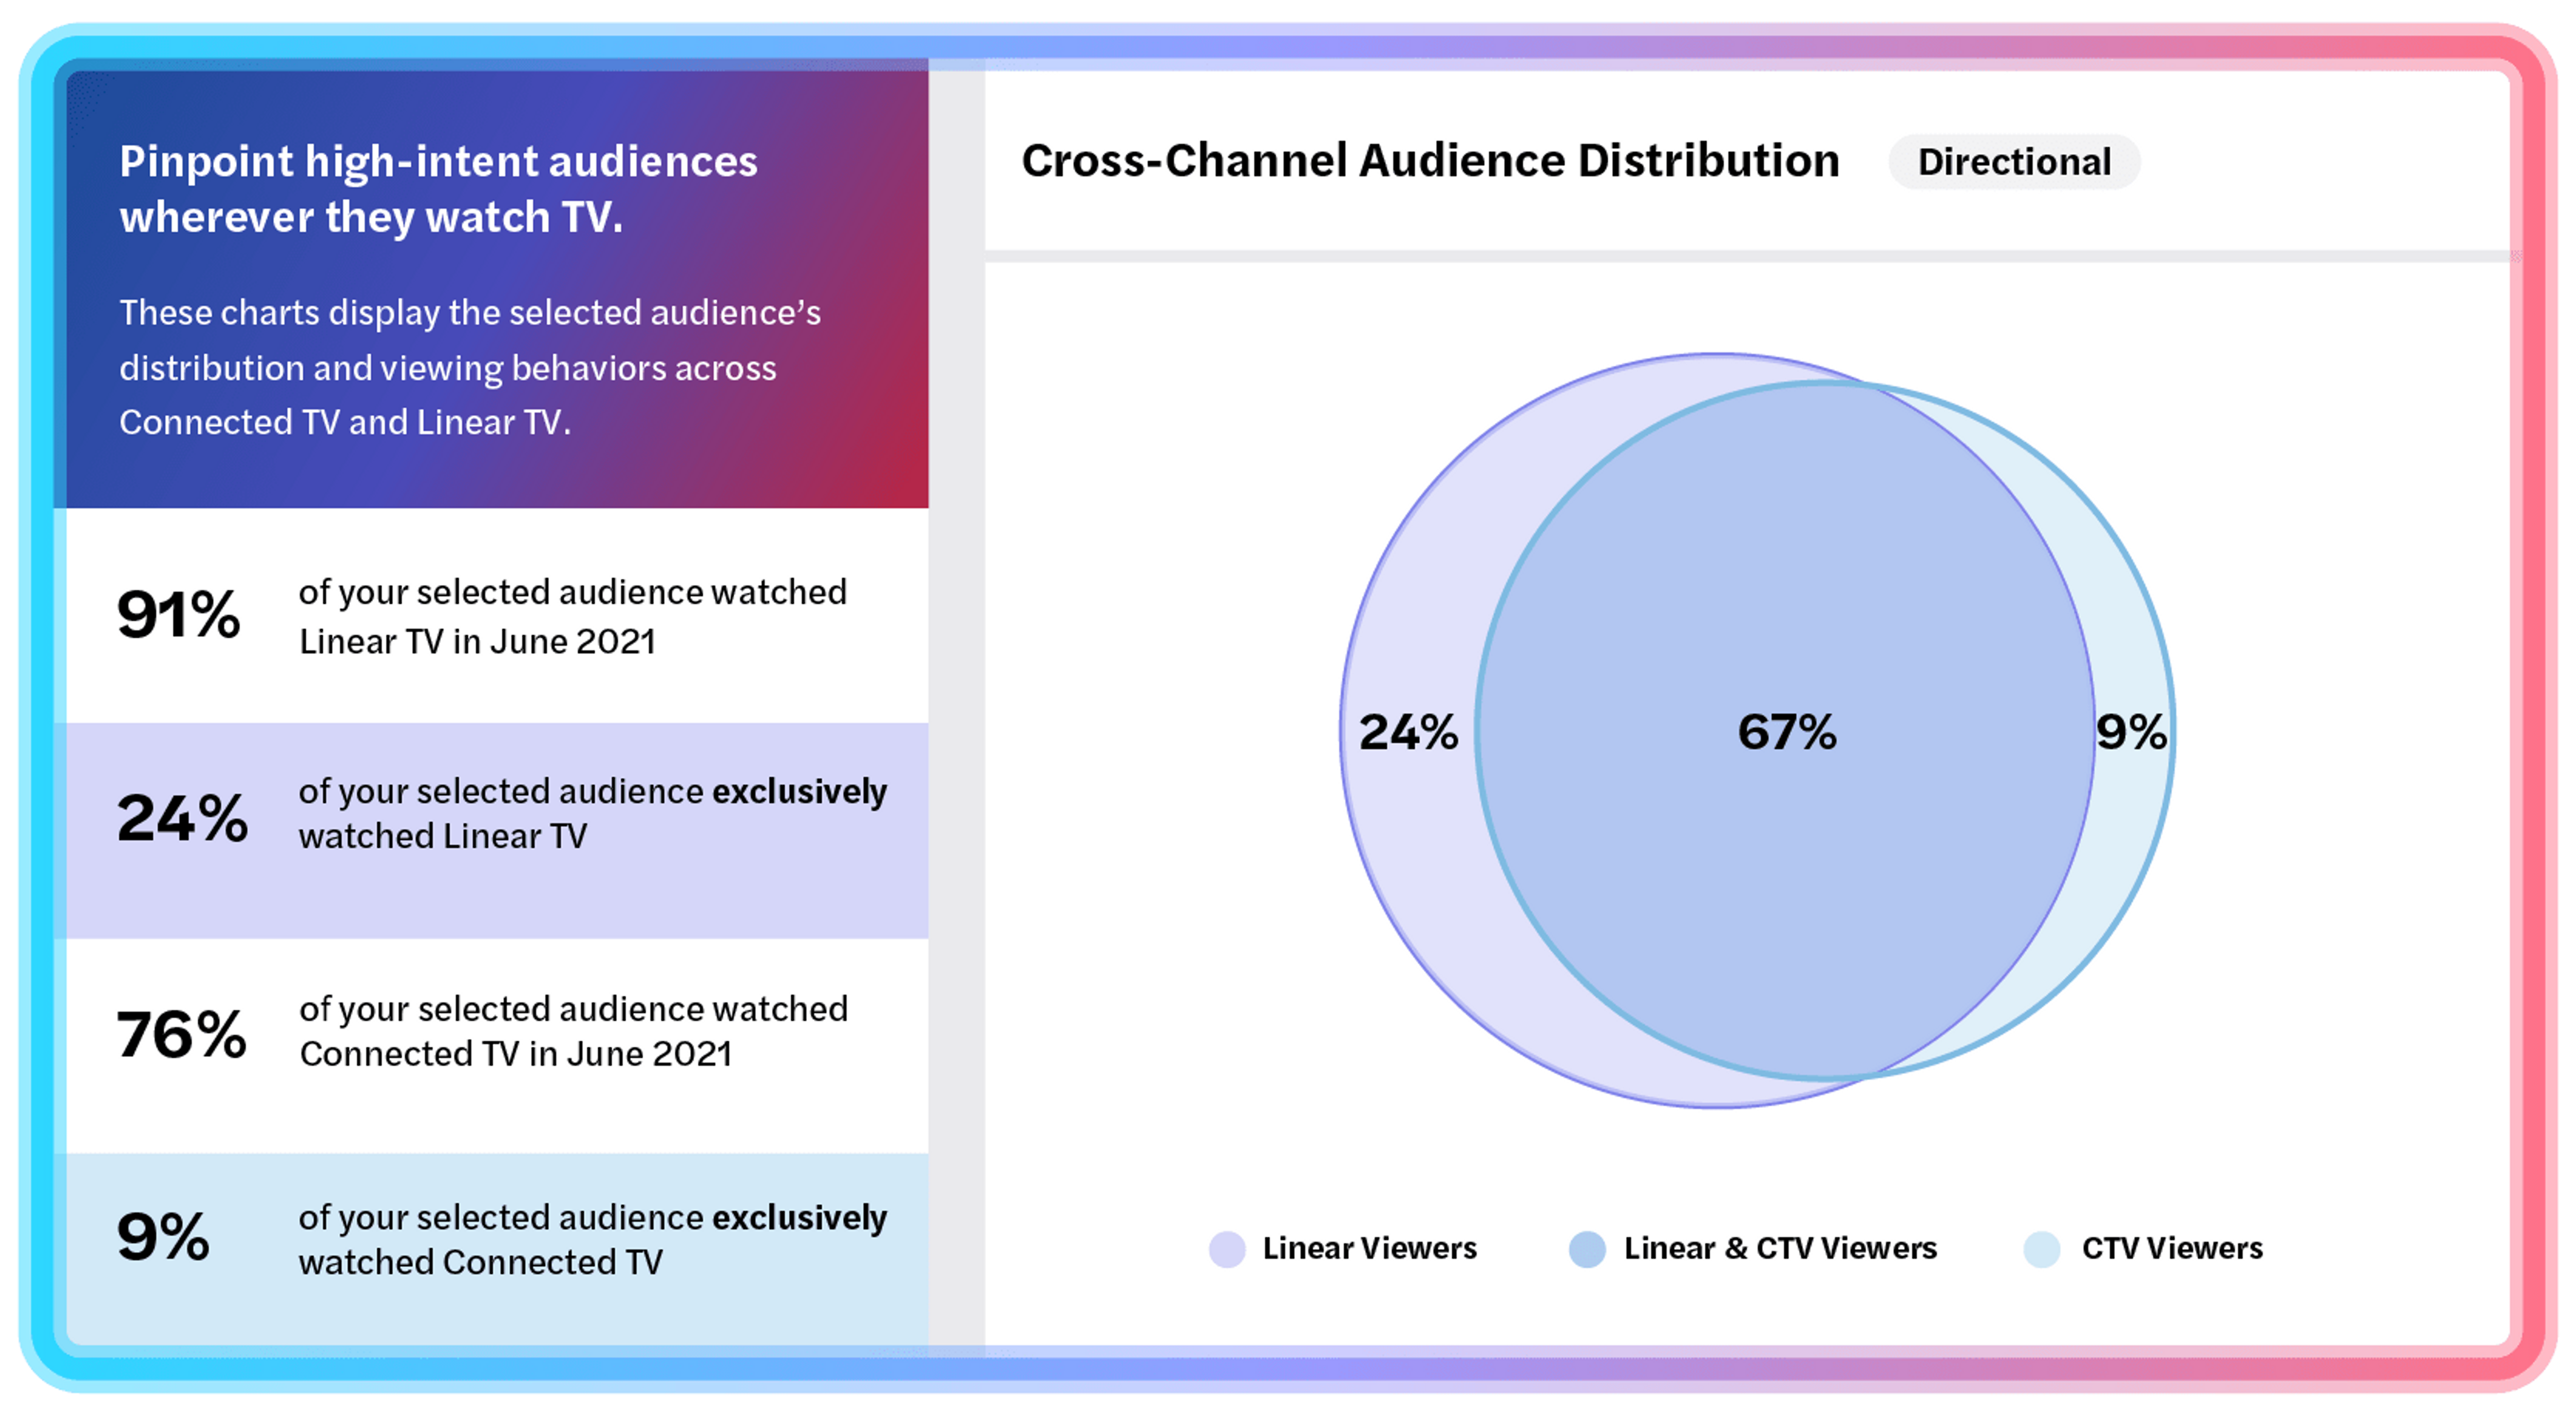2576x1416 pixels.
Task: Click the large 91% figure
Action: (179, 614)
